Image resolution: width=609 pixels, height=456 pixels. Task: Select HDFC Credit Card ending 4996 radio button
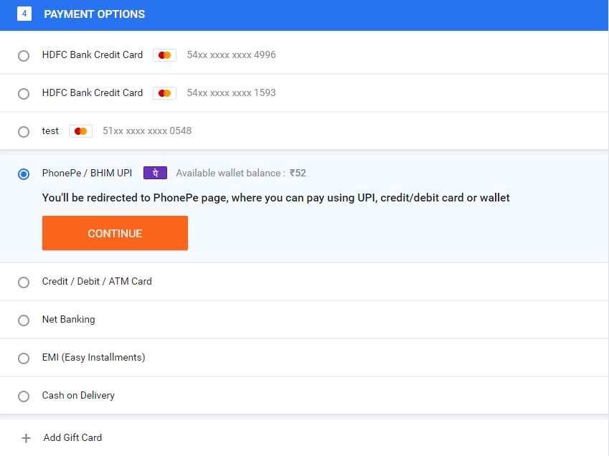click(24, 56)
